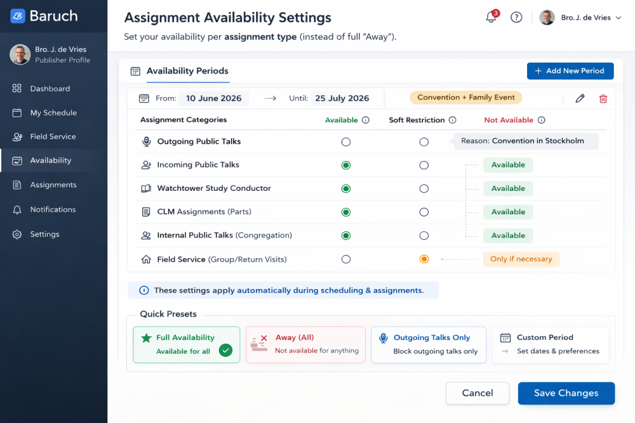Open the help question mark icon
The image size is (635, 423).
tap(516, 18)
